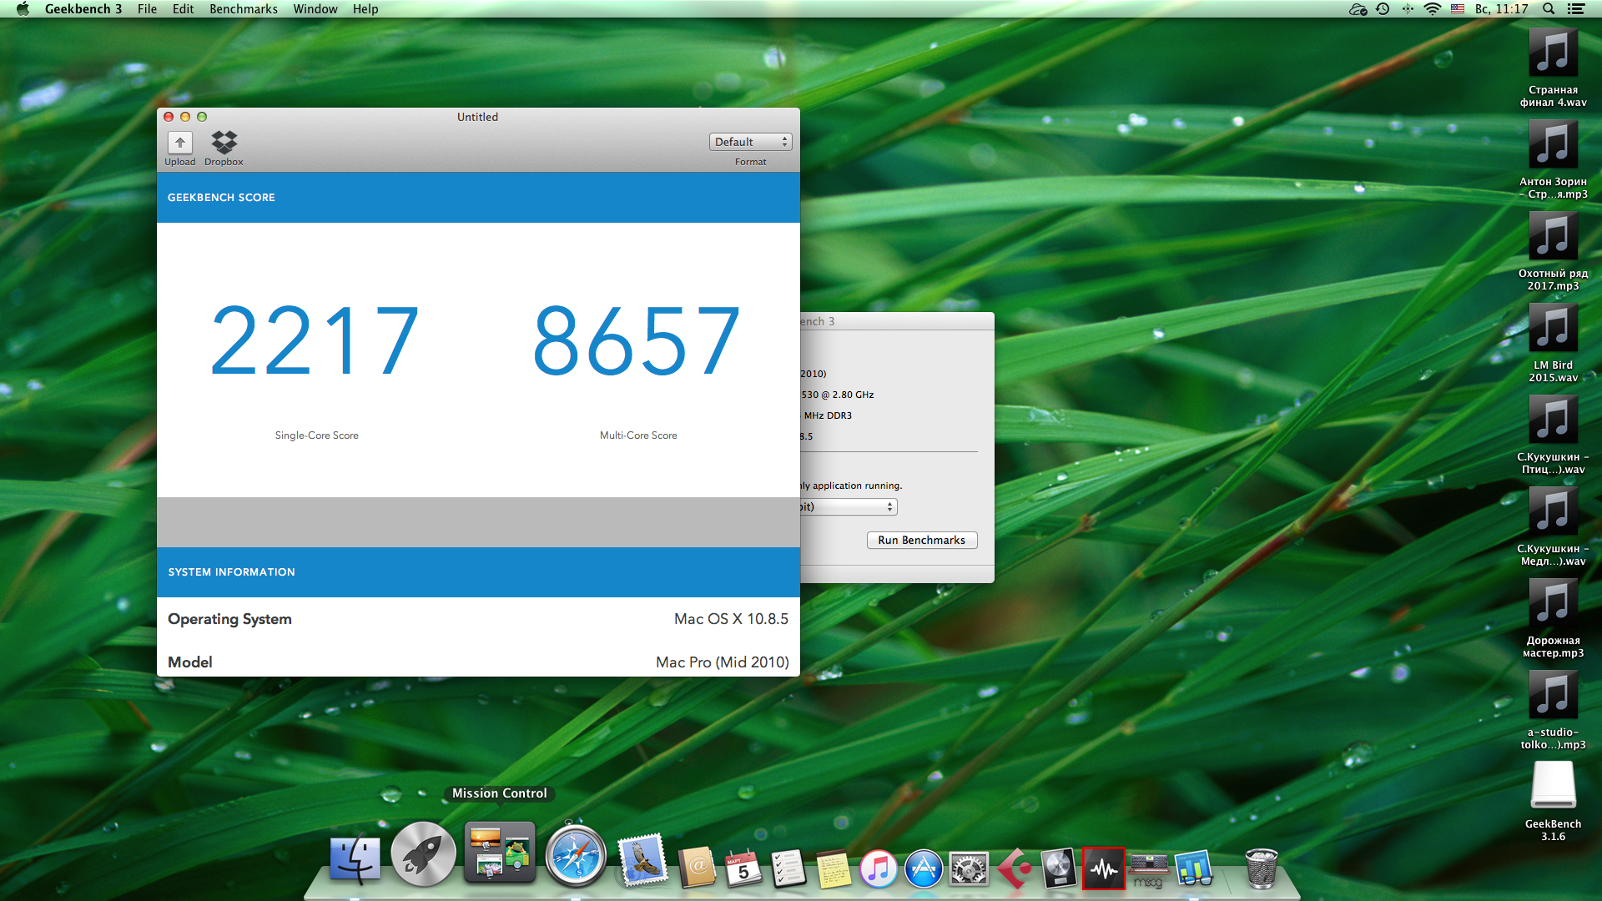This screenshot has height=901, width=1602.
Task: Open the Benchmarks menu
Action: [x=243, y=8]
